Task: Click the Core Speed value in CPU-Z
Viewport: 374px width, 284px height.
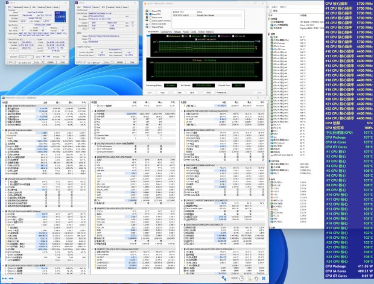Action: click(27, 42)
